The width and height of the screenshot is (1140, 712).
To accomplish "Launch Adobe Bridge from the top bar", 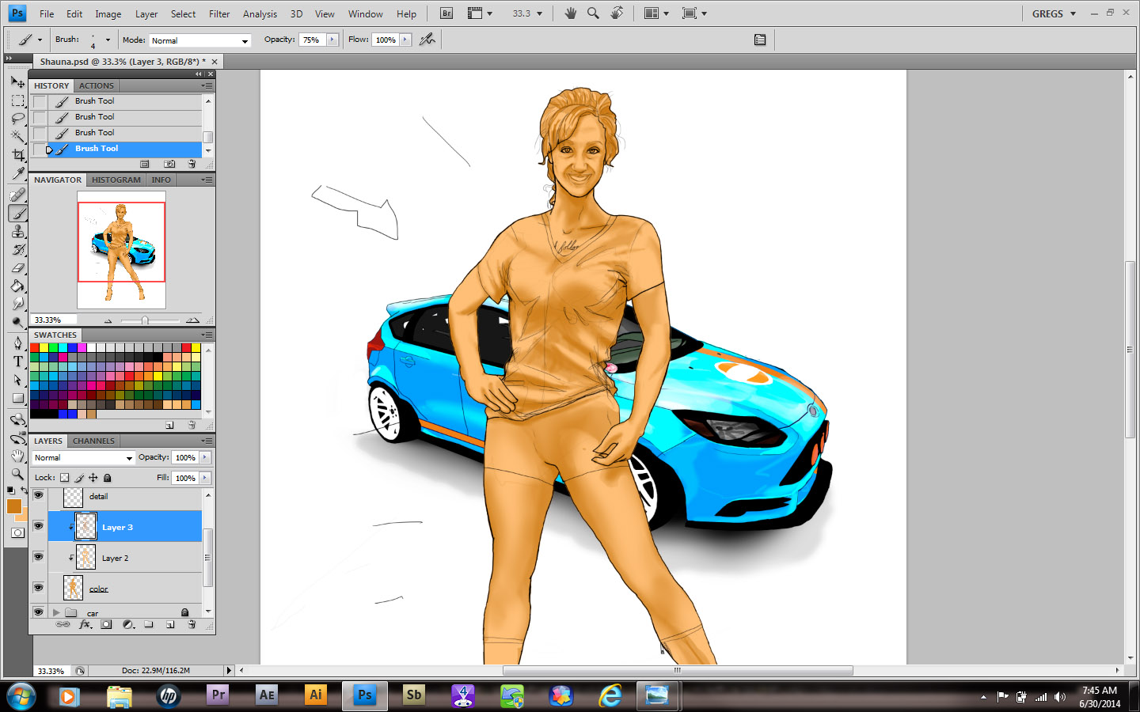I will point(446,13).
